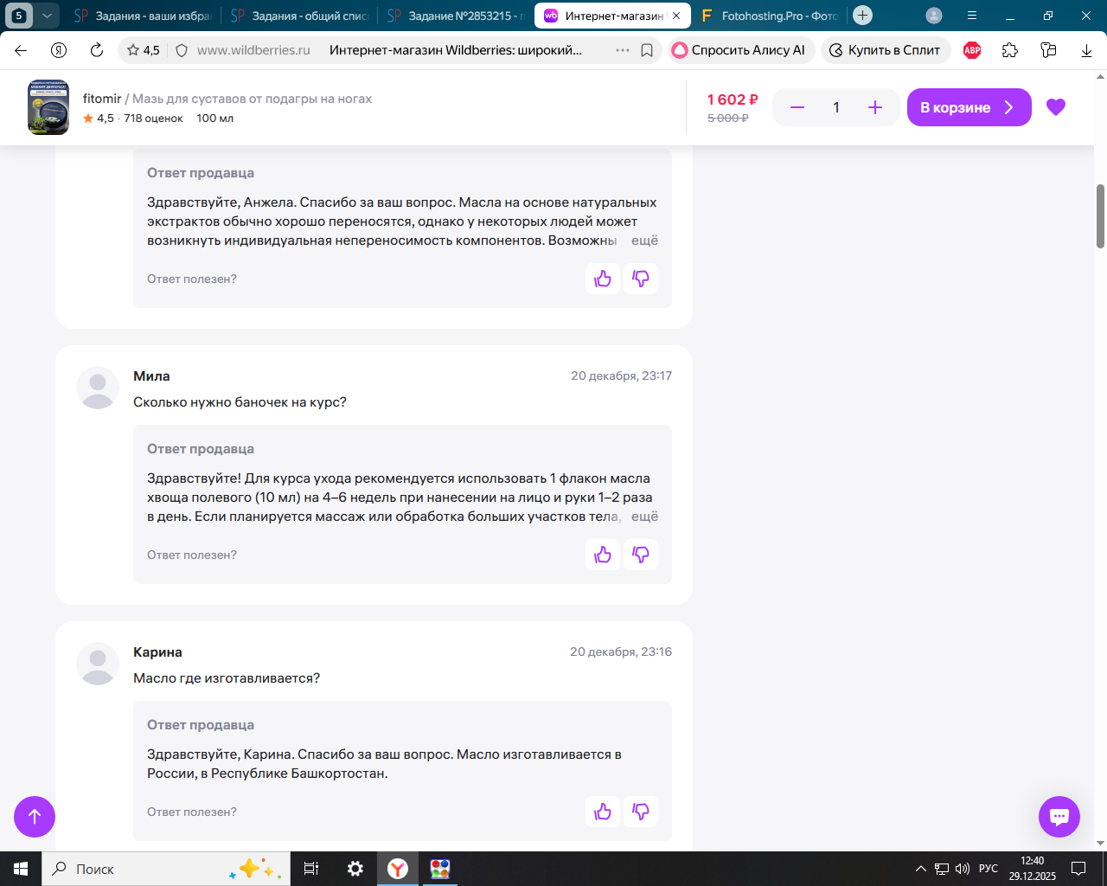Like the seller's answer about Башкортостан

[x=603, y=812]
